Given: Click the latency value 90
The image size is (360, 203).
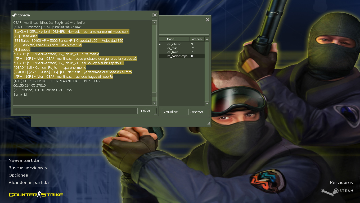Looking at the screenshot, I should [x=193, y=44].
